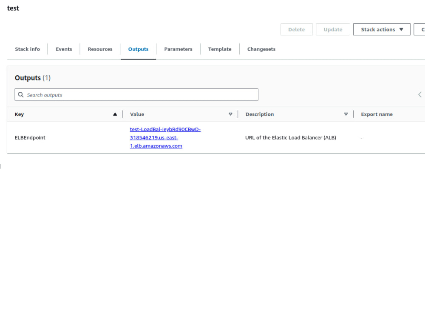View the Resources tab
The image size is (425, 319).
click(x=100, y=49)
